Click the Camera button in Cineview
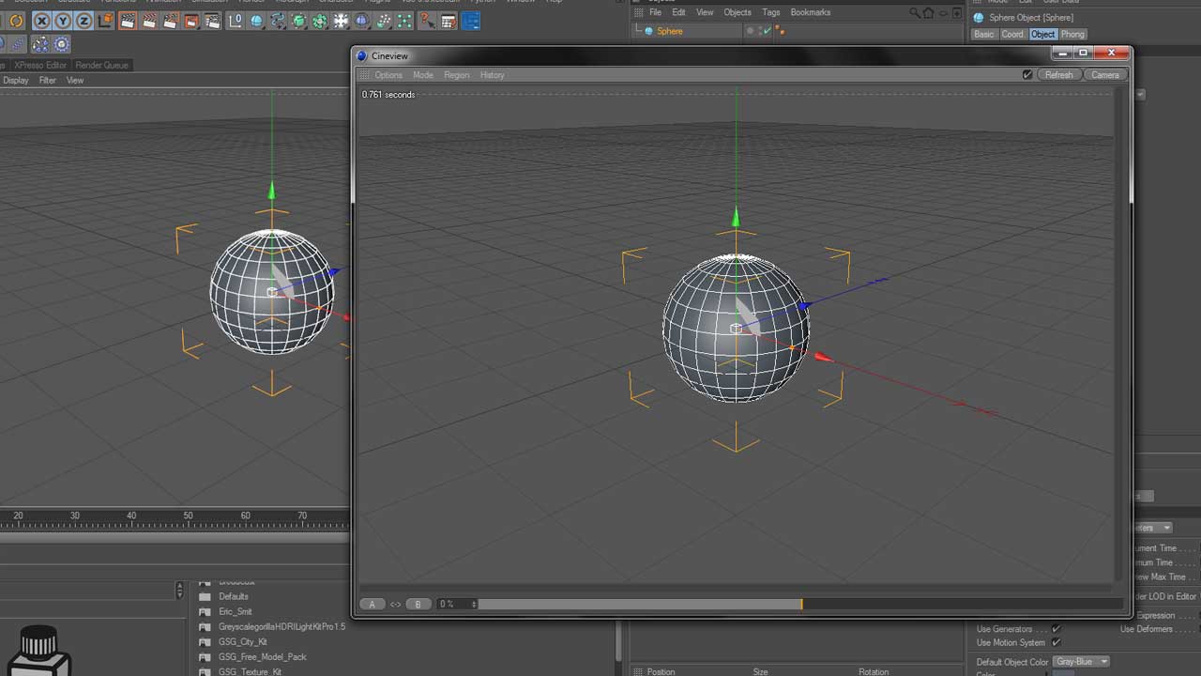The image size is (1201, 676). tap(1104, 75)
